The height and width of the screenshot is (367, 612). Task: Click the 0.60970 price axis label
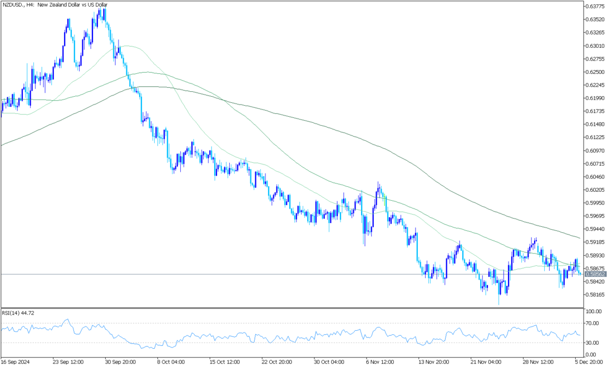(x=596, y=151)
